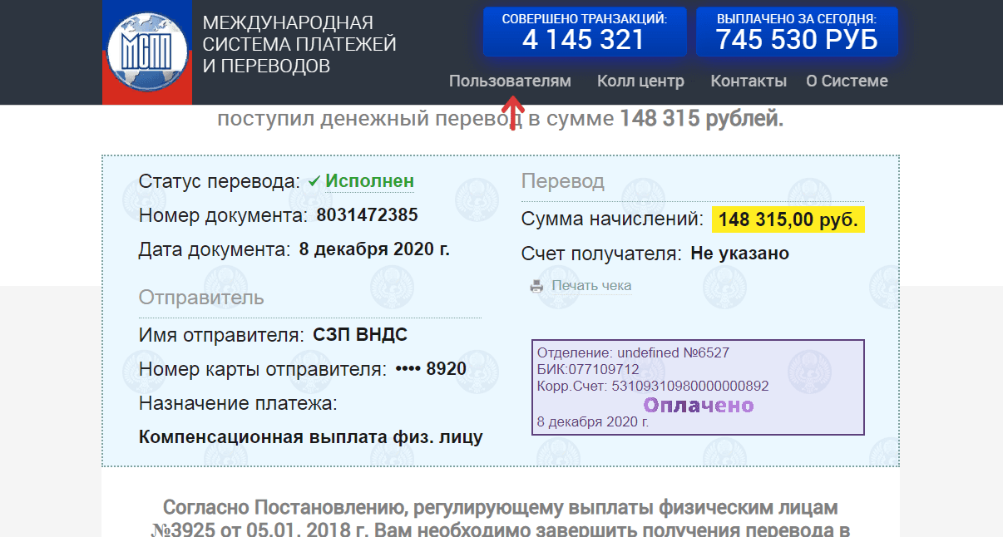Click the underlined Исполнен status text
The height and width of the screenshot is (537, 1003).
pyautogui.click(x=369, y=181)
